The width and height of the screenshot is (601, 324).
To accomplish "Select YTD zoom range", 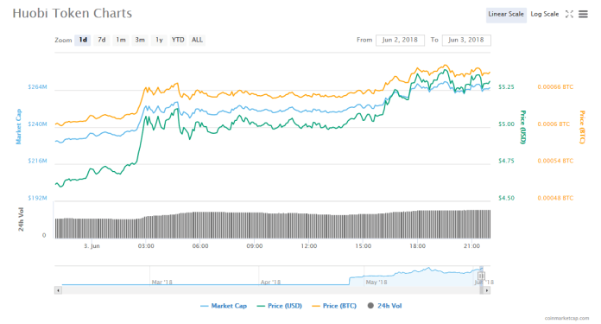I will click(x=178, y=40).
